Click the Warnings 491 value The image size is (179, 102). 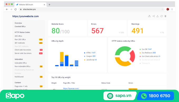click(x=137, y=31)
